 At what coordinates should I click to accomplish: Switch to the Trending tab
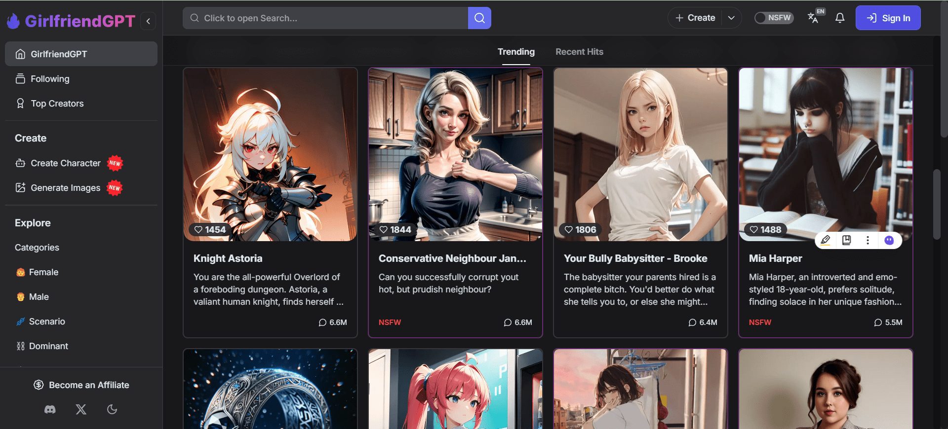[x=516, y=52]
